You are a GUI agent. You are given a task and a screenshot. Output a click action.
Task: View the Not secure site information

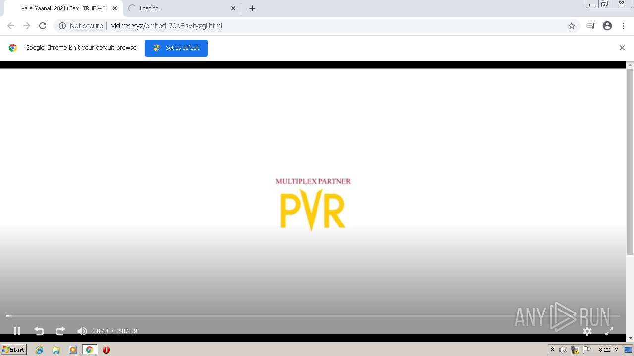81,26
